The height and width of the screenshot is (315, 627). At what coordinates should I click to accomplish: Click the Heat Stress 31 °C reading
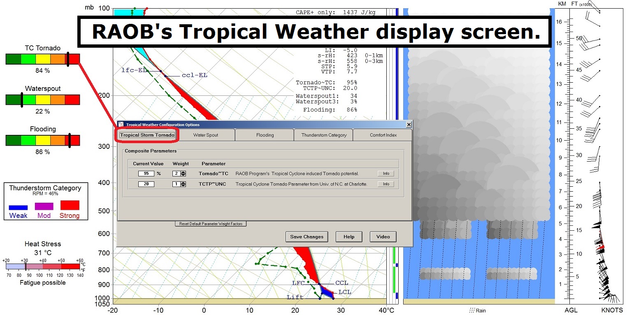click(43, 252)
